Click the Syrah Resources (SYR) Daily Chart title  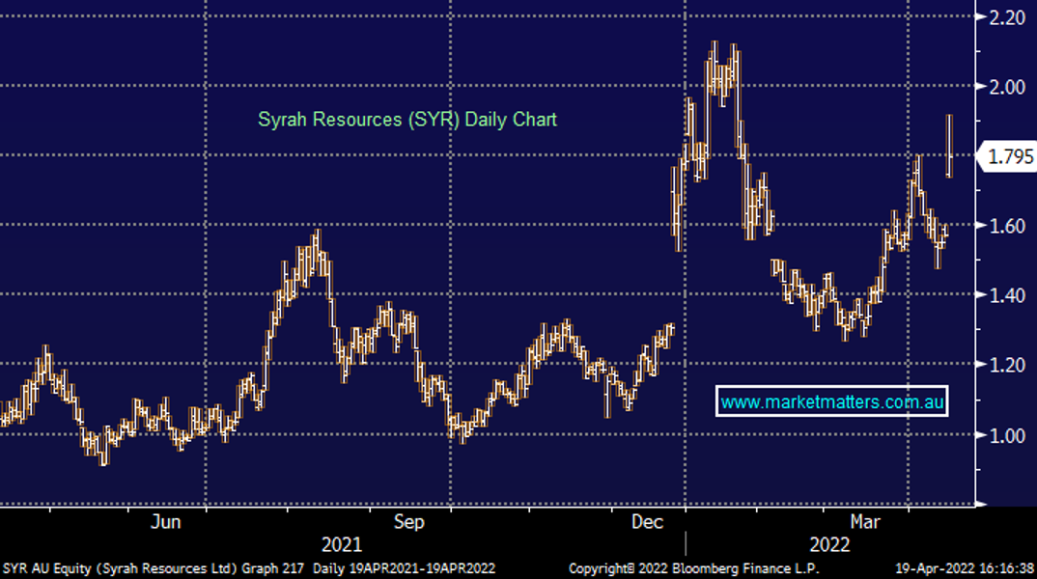point(406,120)
